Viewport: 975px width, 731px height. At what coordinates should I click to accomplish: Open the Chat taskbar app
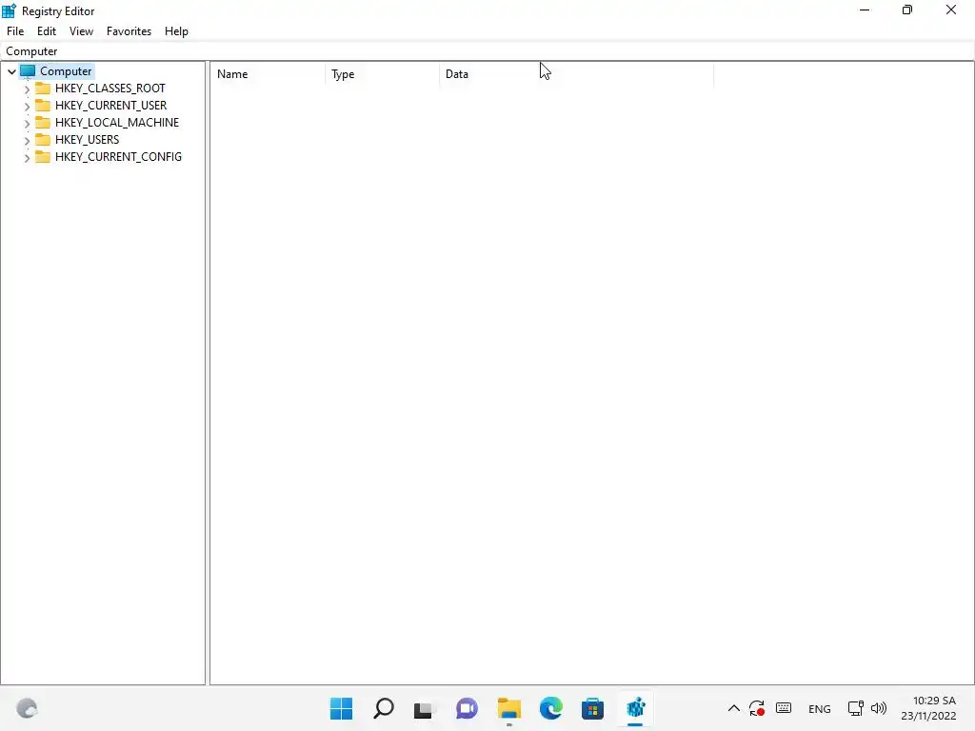tap(467, 708)
